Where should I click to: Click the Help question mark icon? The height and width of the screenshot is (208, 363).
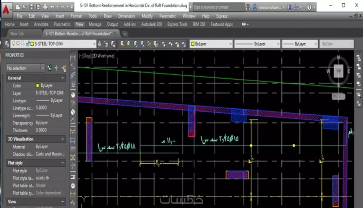coord(309,7)
